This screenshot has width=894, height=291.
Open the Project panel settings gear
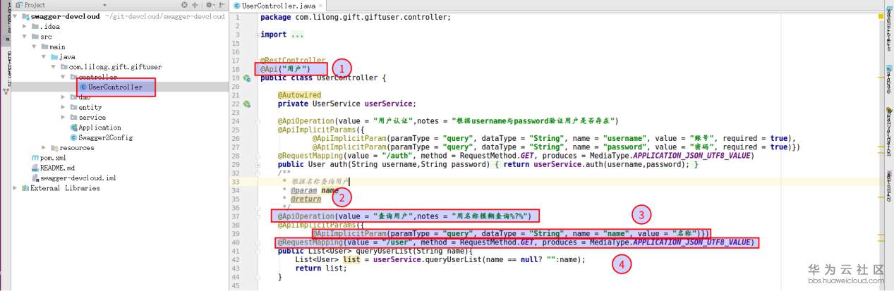[x=209, y=5]
